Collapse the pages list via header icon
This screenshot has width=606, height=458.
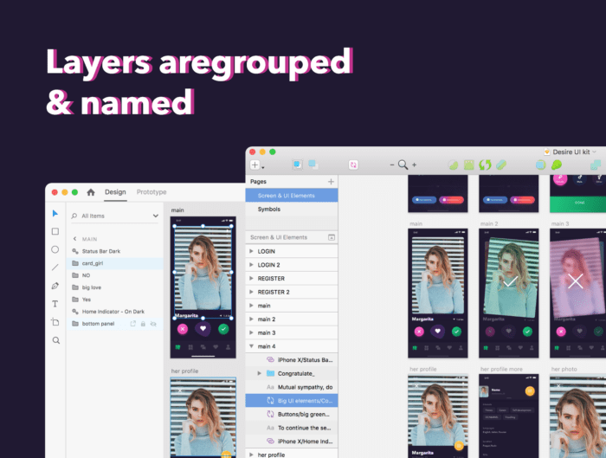coord(332,237)
